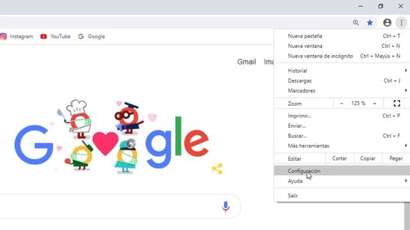
Task: Click the yellow share icon on doodle
Action: pos(217,169)
